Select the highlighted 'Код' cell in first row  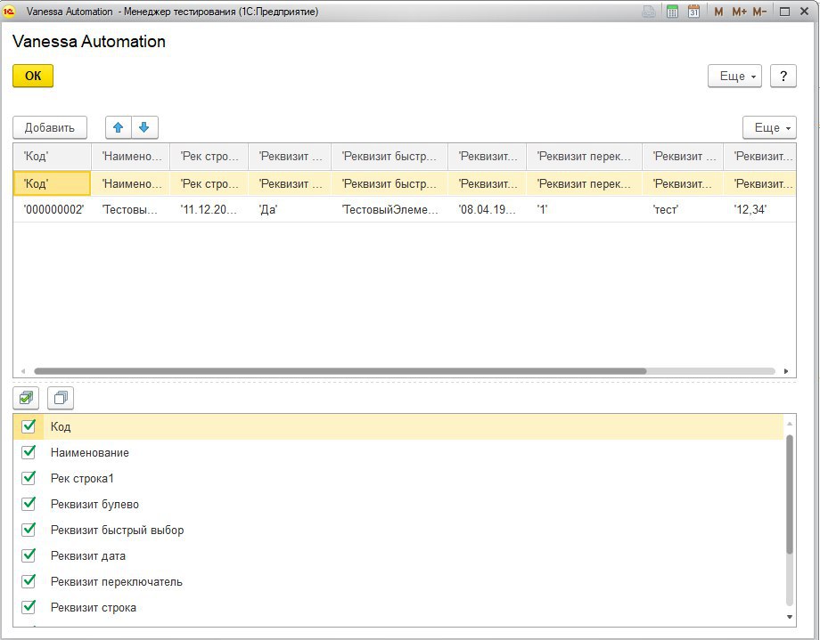tap(53, 183)
